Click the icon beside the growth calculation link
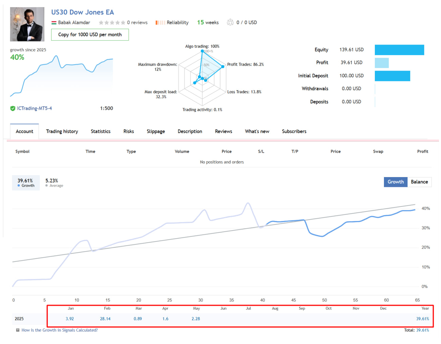This screenshot has width=441, height=344. point(18,330)
